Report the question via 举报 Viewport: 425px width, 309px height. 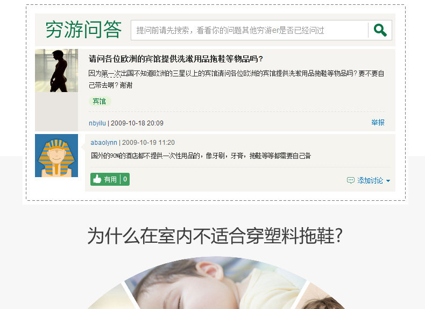click(378, 122)
